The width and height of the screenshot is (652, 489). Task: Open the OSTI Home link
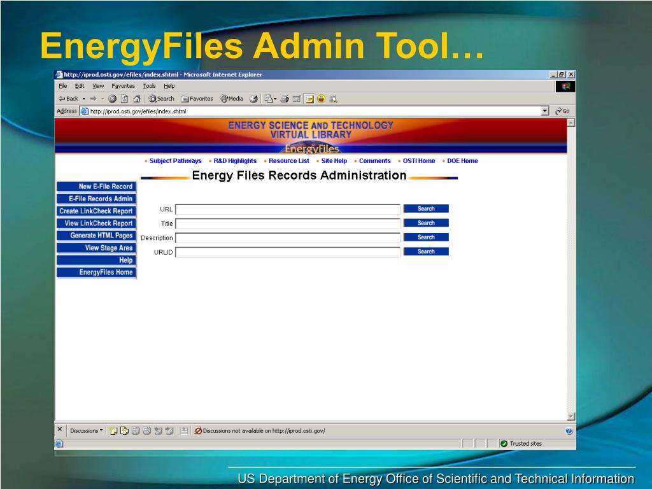(419, 161)
